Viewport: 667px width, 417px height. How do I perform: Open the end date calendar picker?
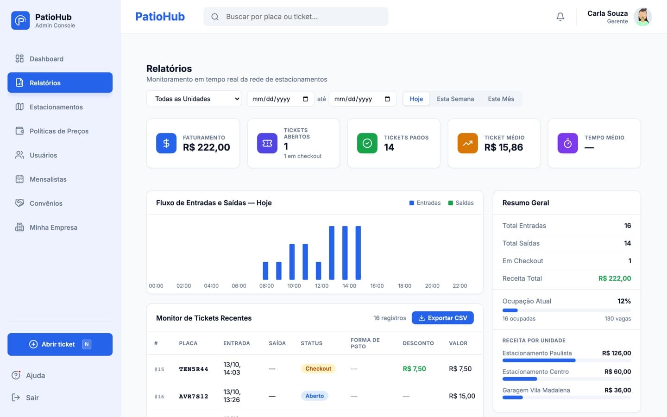coord(387,99)
